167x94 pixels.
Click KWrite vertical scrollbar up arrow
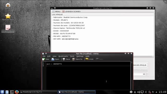(x=132, y=62)
